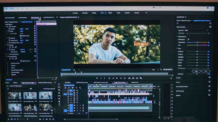
Task: Select the Razor tool
Action: pyautogui.click(x=59, y=93)
